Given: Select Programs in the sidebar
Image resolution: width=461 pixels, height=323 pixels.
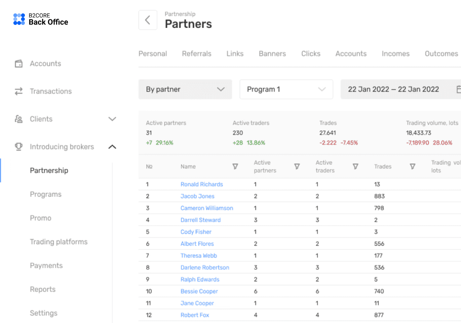Looking at the screenshot, I should pos(46,194).
